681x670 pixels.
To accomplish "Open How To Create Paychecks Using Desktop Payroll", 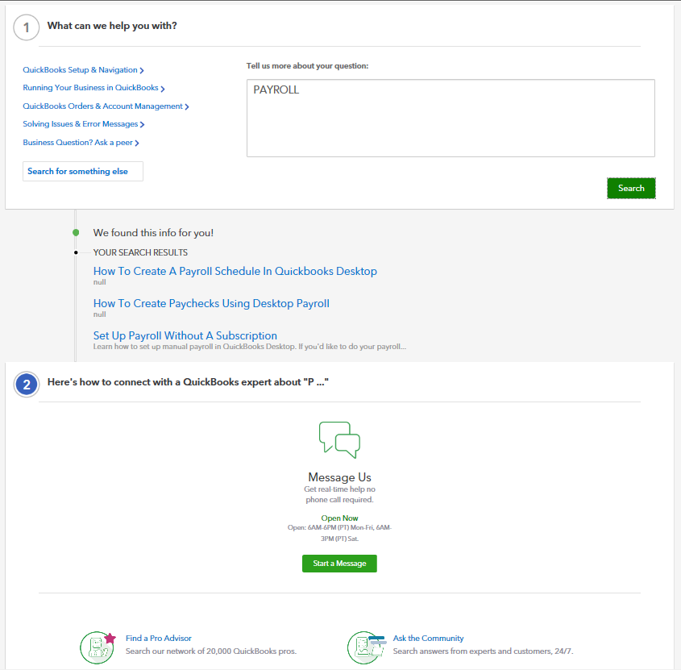I will click(x=211, y=303).
